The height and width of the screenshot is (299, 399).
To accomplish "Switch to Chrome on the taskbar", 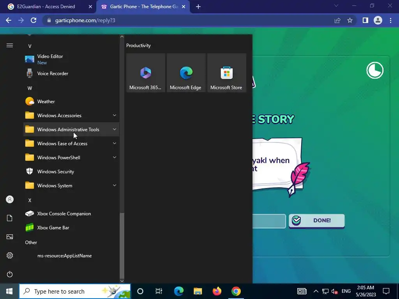I will tap(236, 291).
